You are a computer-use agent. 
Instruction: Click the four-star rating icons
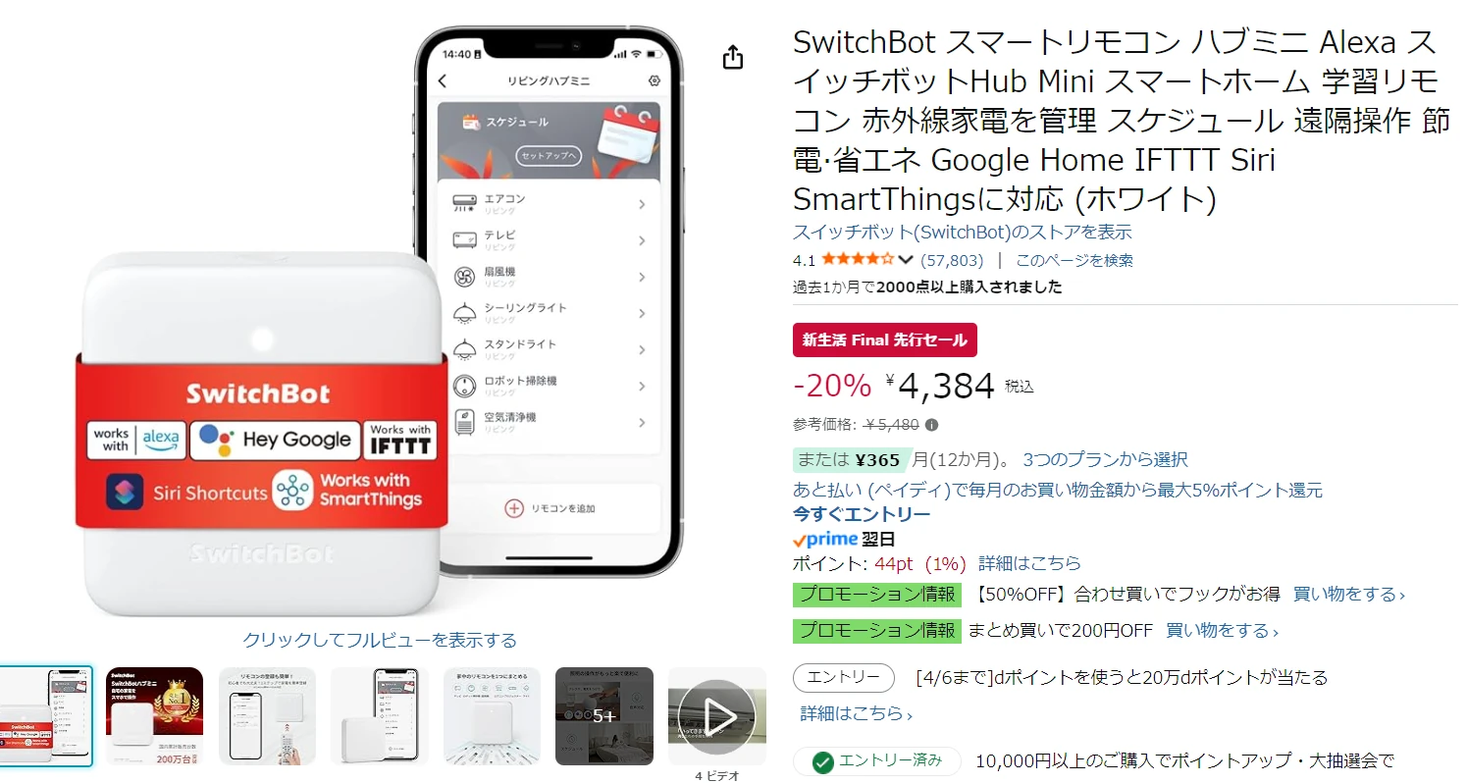(x=858, y=260)
